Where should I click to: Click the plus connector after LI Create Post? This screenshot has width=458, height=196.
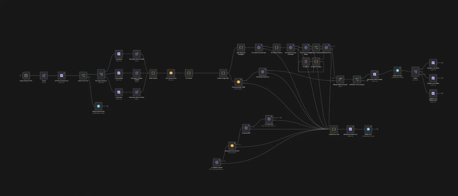pyautogui.click(x=281, y=118)
